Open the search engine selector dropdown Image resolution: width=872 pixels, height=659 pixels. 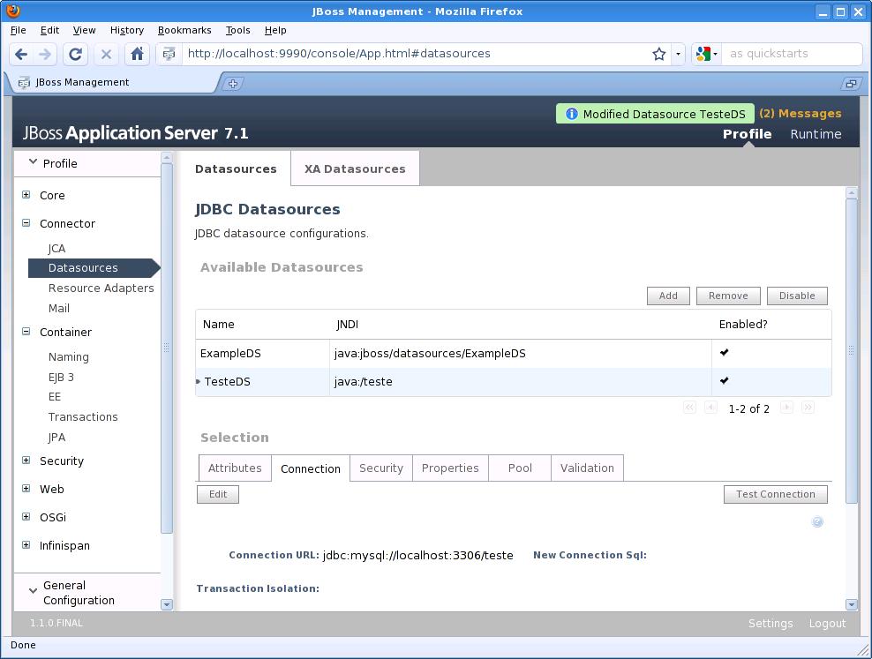707,54
